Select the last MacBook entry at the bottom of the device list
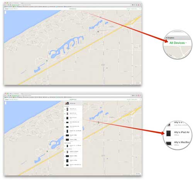Screen dimensions: 193x180 coord(73,165)
